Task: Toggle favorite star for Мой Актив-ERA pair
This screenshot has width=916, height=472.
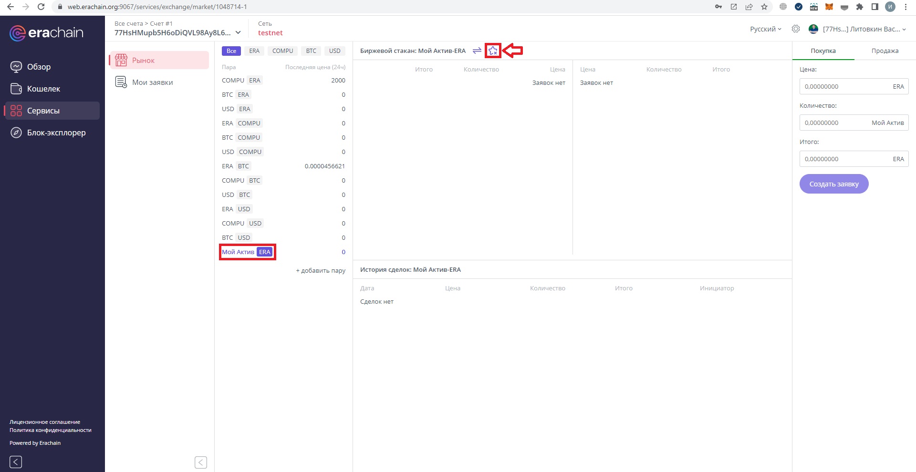Action: click(x=493, y=51)
